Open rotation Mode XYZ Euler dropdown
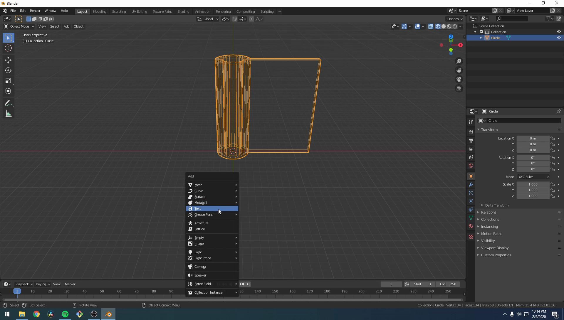Image resolution: width=564 pixels, height=320 pixels. pyautogui.click(x=533, y=177)
